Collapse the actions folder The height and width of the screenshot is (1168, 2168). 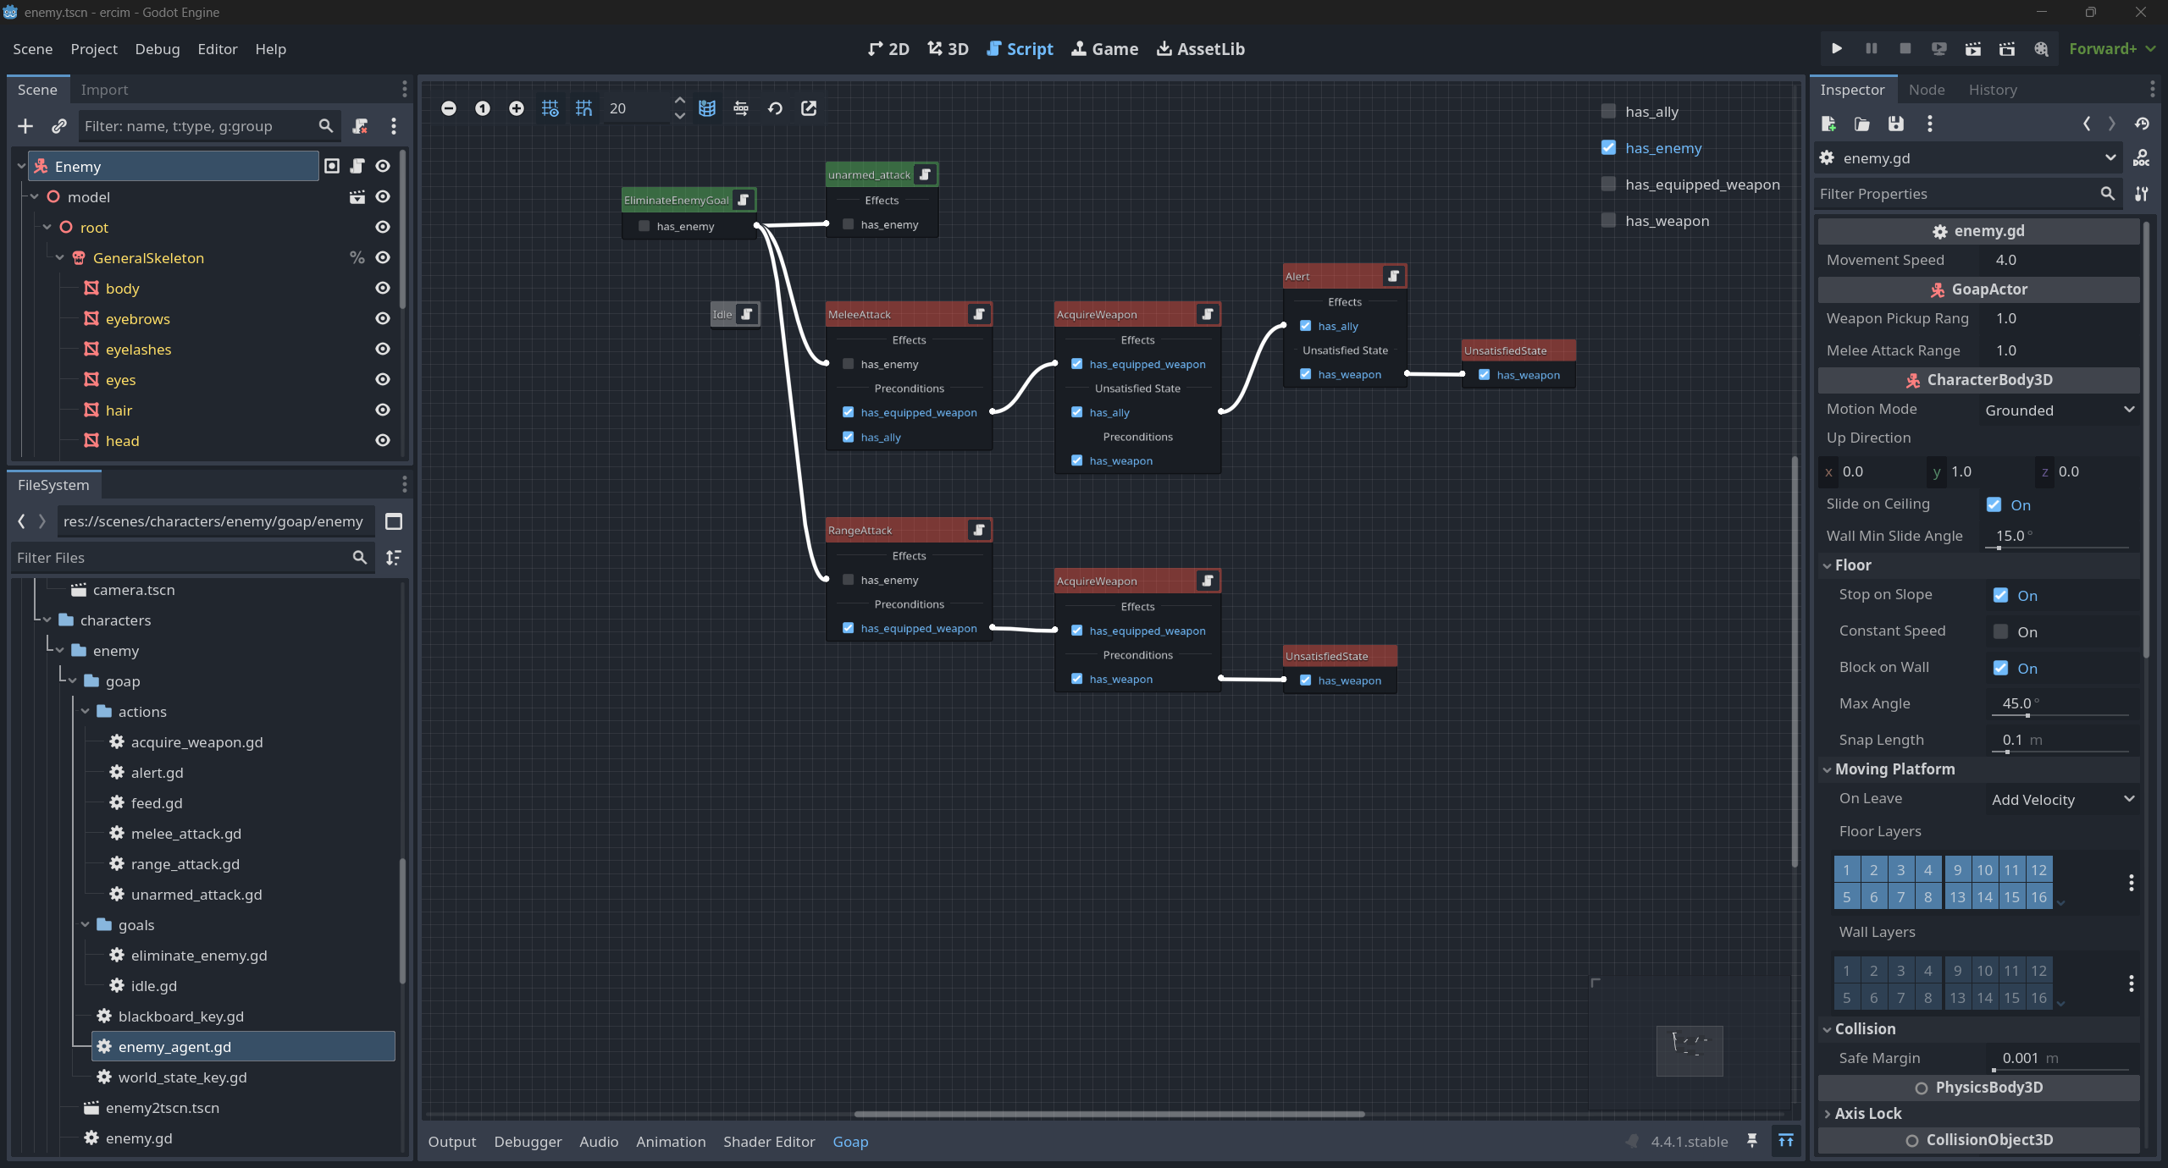(86, 712)
